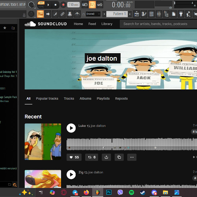
Task: Adjust the 130 tempo field
Action: point(73,5)
